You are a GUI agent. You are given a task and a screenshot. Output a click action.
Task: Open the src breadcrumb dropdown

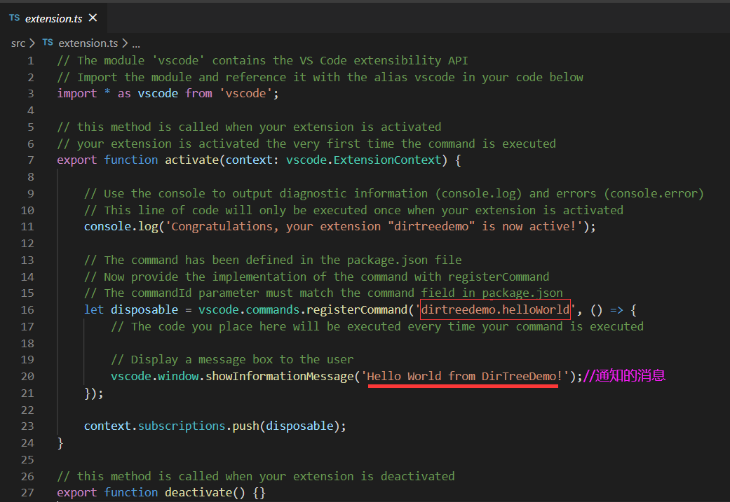18,43
